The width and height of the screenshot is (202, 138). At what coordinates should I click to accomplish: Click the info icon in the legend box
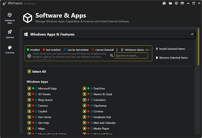tap(29, 56)
